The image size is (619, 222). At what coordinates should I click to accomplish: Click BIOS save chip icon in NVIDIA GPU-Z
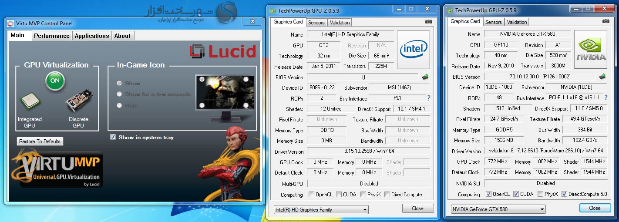point(602,77)
